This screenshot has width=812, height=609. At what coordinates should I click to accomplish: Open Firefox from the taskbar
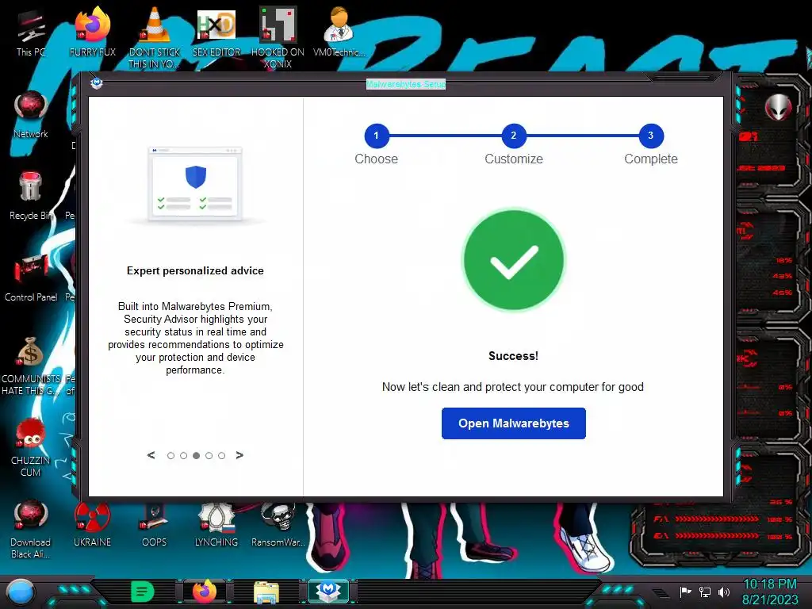coord(205,591)
